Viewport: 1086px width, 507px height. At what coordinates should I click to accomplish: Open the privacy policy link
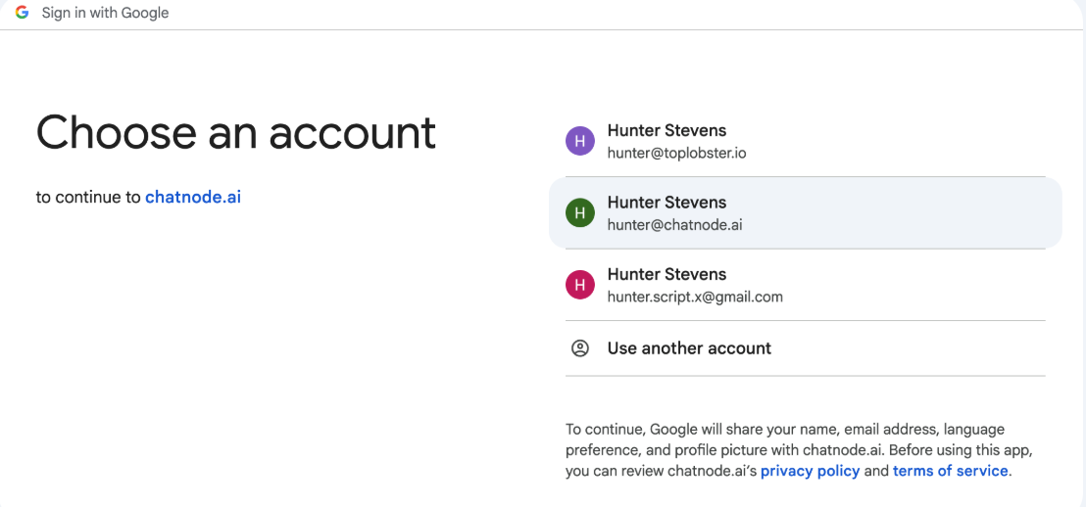coord(810,471)
